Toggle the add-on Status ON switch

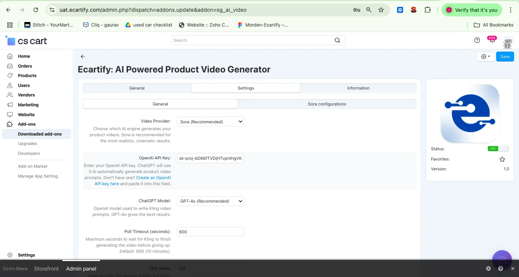coord(498,149)
